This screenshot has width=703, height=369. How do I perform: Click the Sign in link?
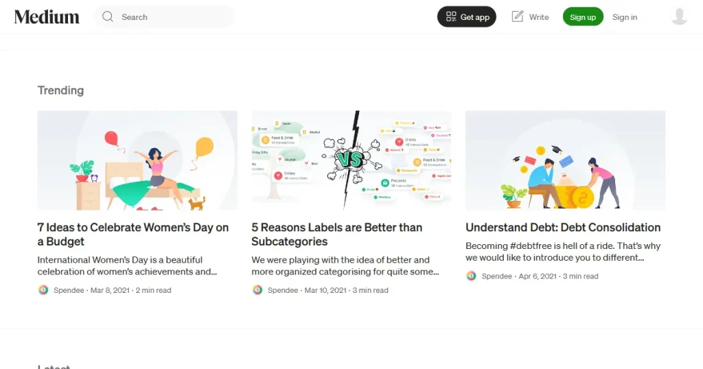coord(625,17)
